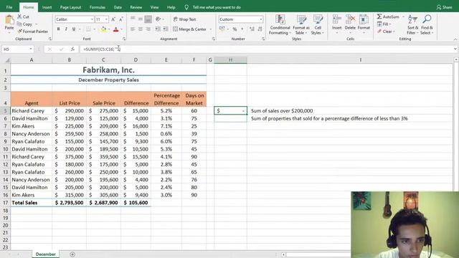Toggle Underline formatting
Screen dimensions: 459x258
74,29
